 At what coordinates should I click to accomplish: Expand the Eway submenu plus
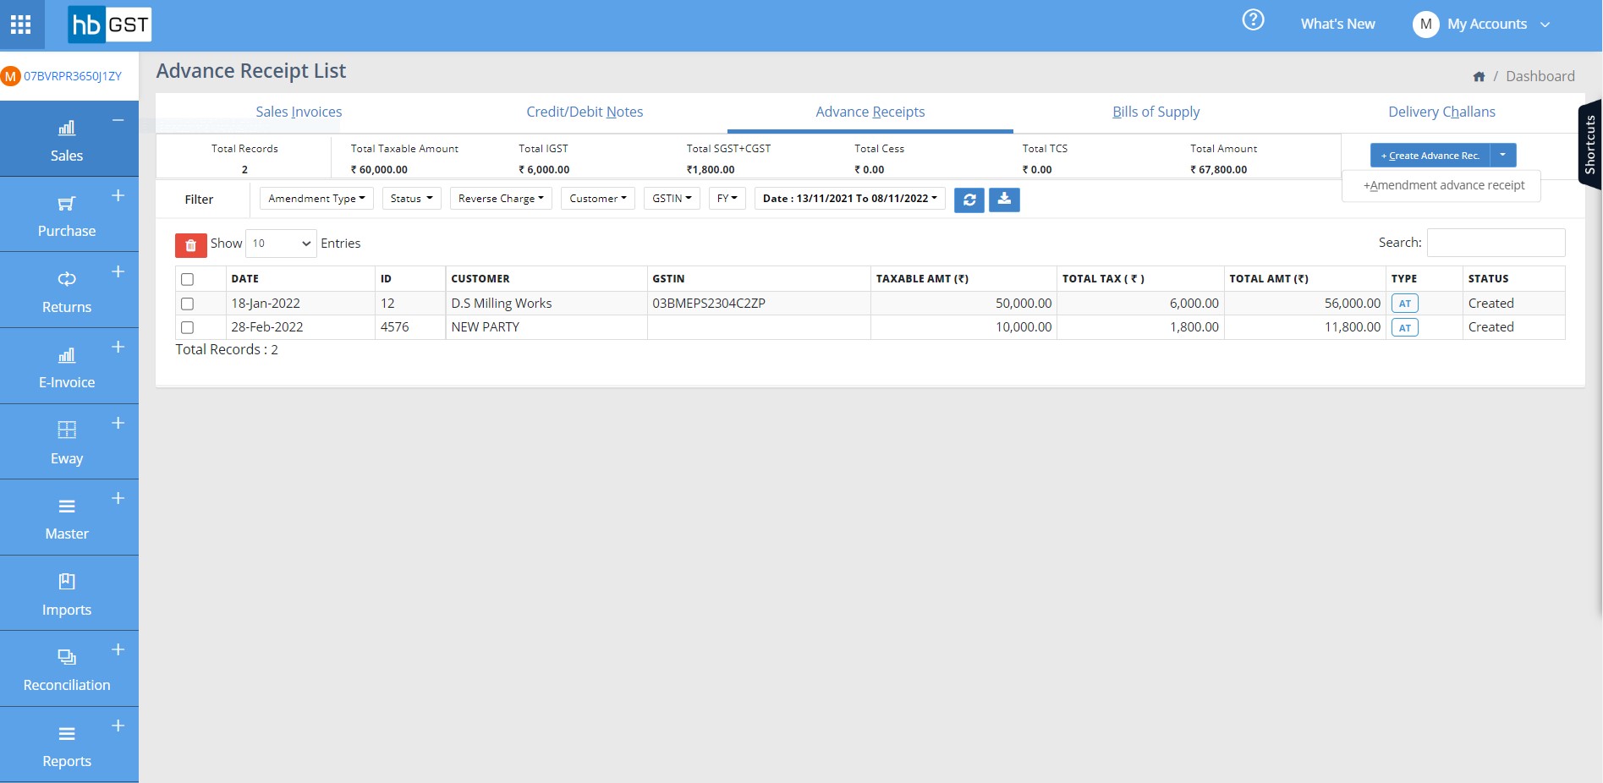[x=118, y=423]
